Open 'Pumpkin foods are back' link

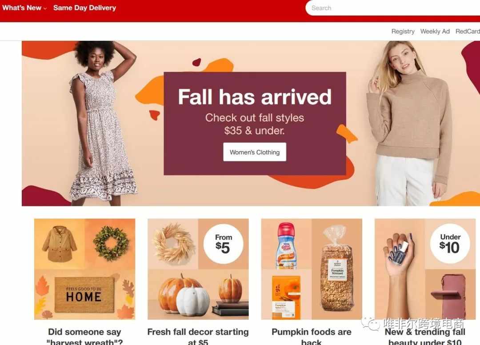point(312,337)
